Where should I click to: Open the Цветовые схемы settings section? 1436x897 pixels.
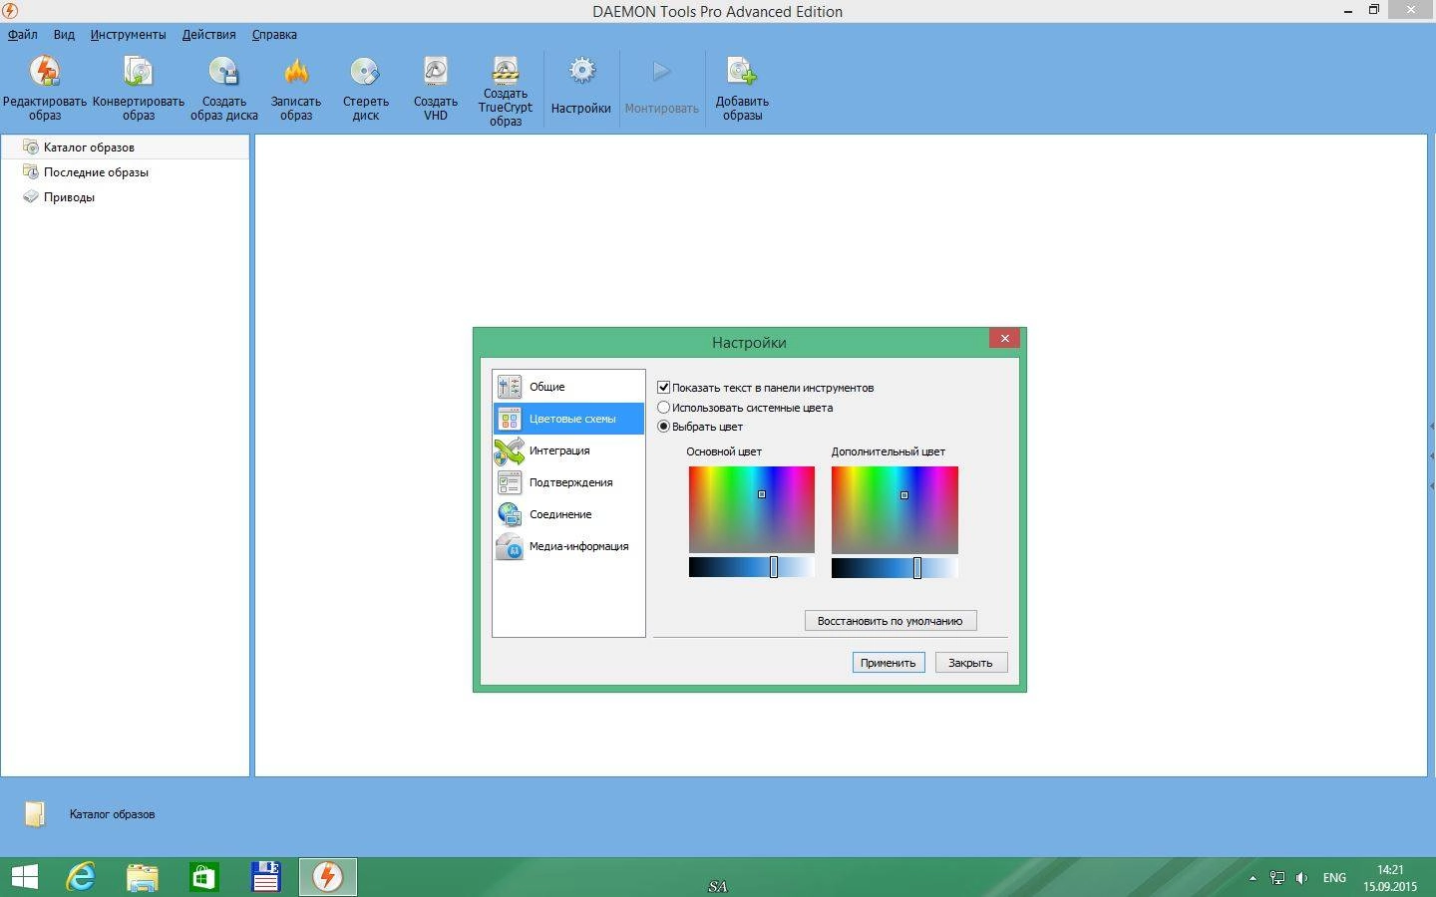(568, 419)
